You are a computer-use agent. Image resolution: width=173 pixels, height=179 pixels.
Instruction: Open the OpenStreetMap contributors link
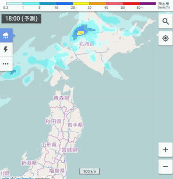(24, 178)
